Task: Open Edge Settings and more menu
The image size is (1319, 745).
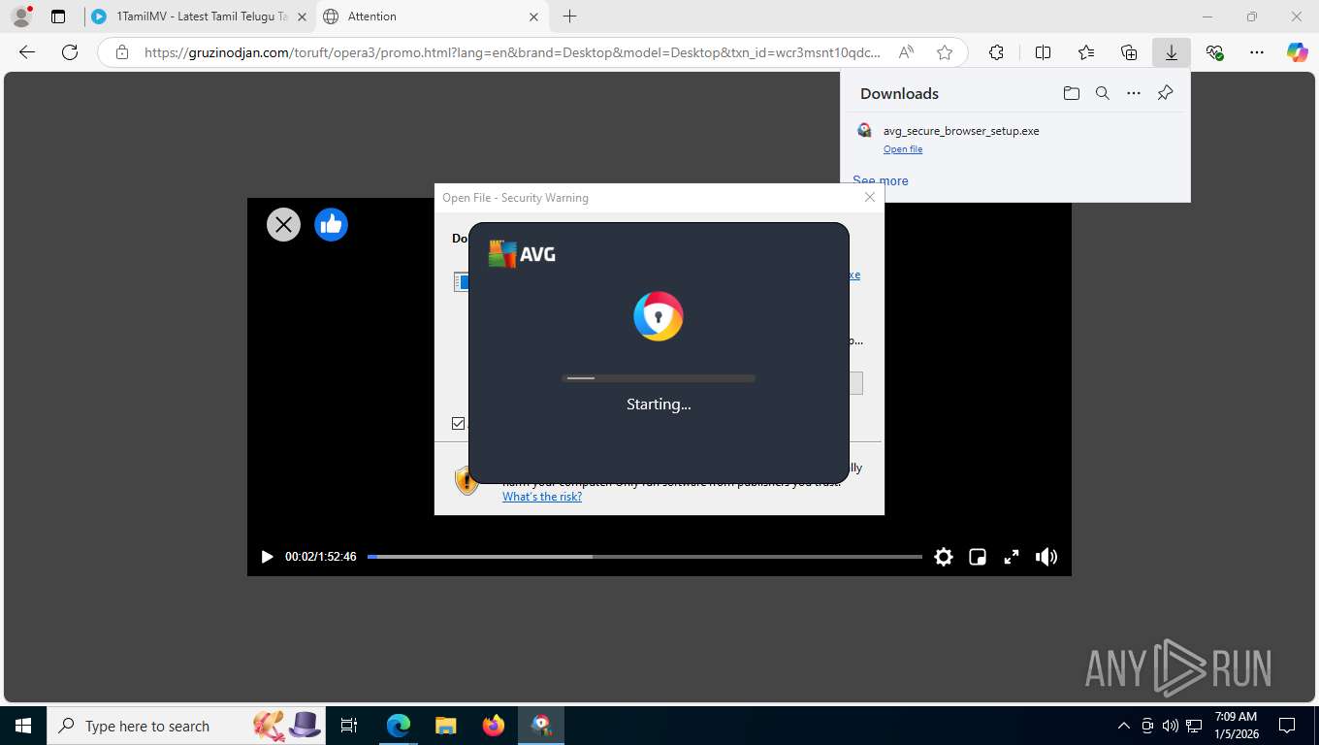Action: [x=1257, y=52]
